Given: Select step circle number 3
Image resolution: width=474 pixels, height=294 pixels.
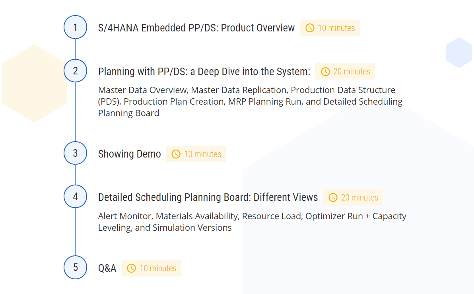Looking at the screenshot, I should coord(75,153).
